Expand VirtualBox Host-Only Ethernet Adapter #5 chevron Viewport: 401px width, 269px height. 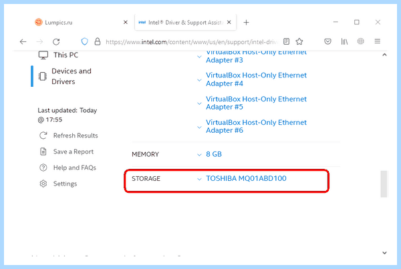tap(199, 103)
